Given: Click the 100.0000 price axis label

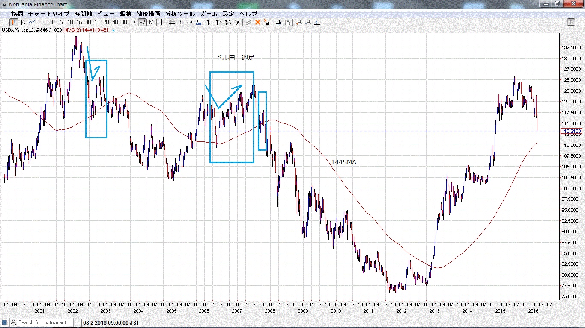Looking at the screenshot, I should [569, 188].
